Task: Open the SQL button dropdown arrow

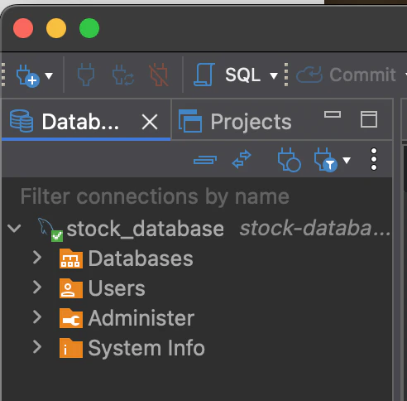Action: (x=274, y=75)
